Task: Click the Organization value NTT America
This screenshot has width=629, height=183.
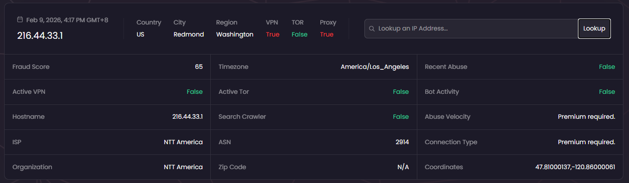Action: tap(183, 167)
